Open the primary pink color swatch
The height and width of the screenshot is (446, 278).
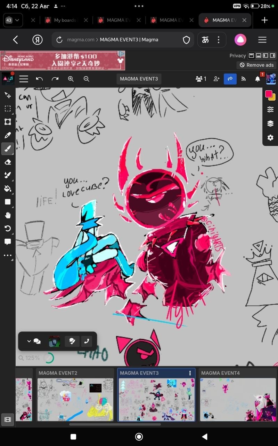coord(269,94)
